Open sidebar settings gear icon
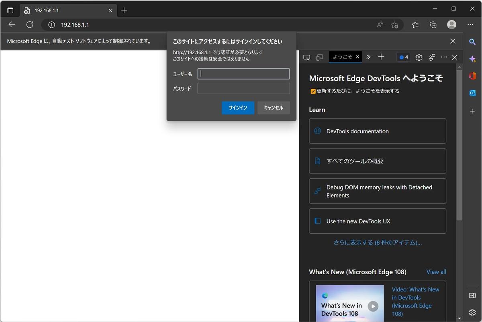This screenshot has height=322, width=482. [x=472, y=312]
